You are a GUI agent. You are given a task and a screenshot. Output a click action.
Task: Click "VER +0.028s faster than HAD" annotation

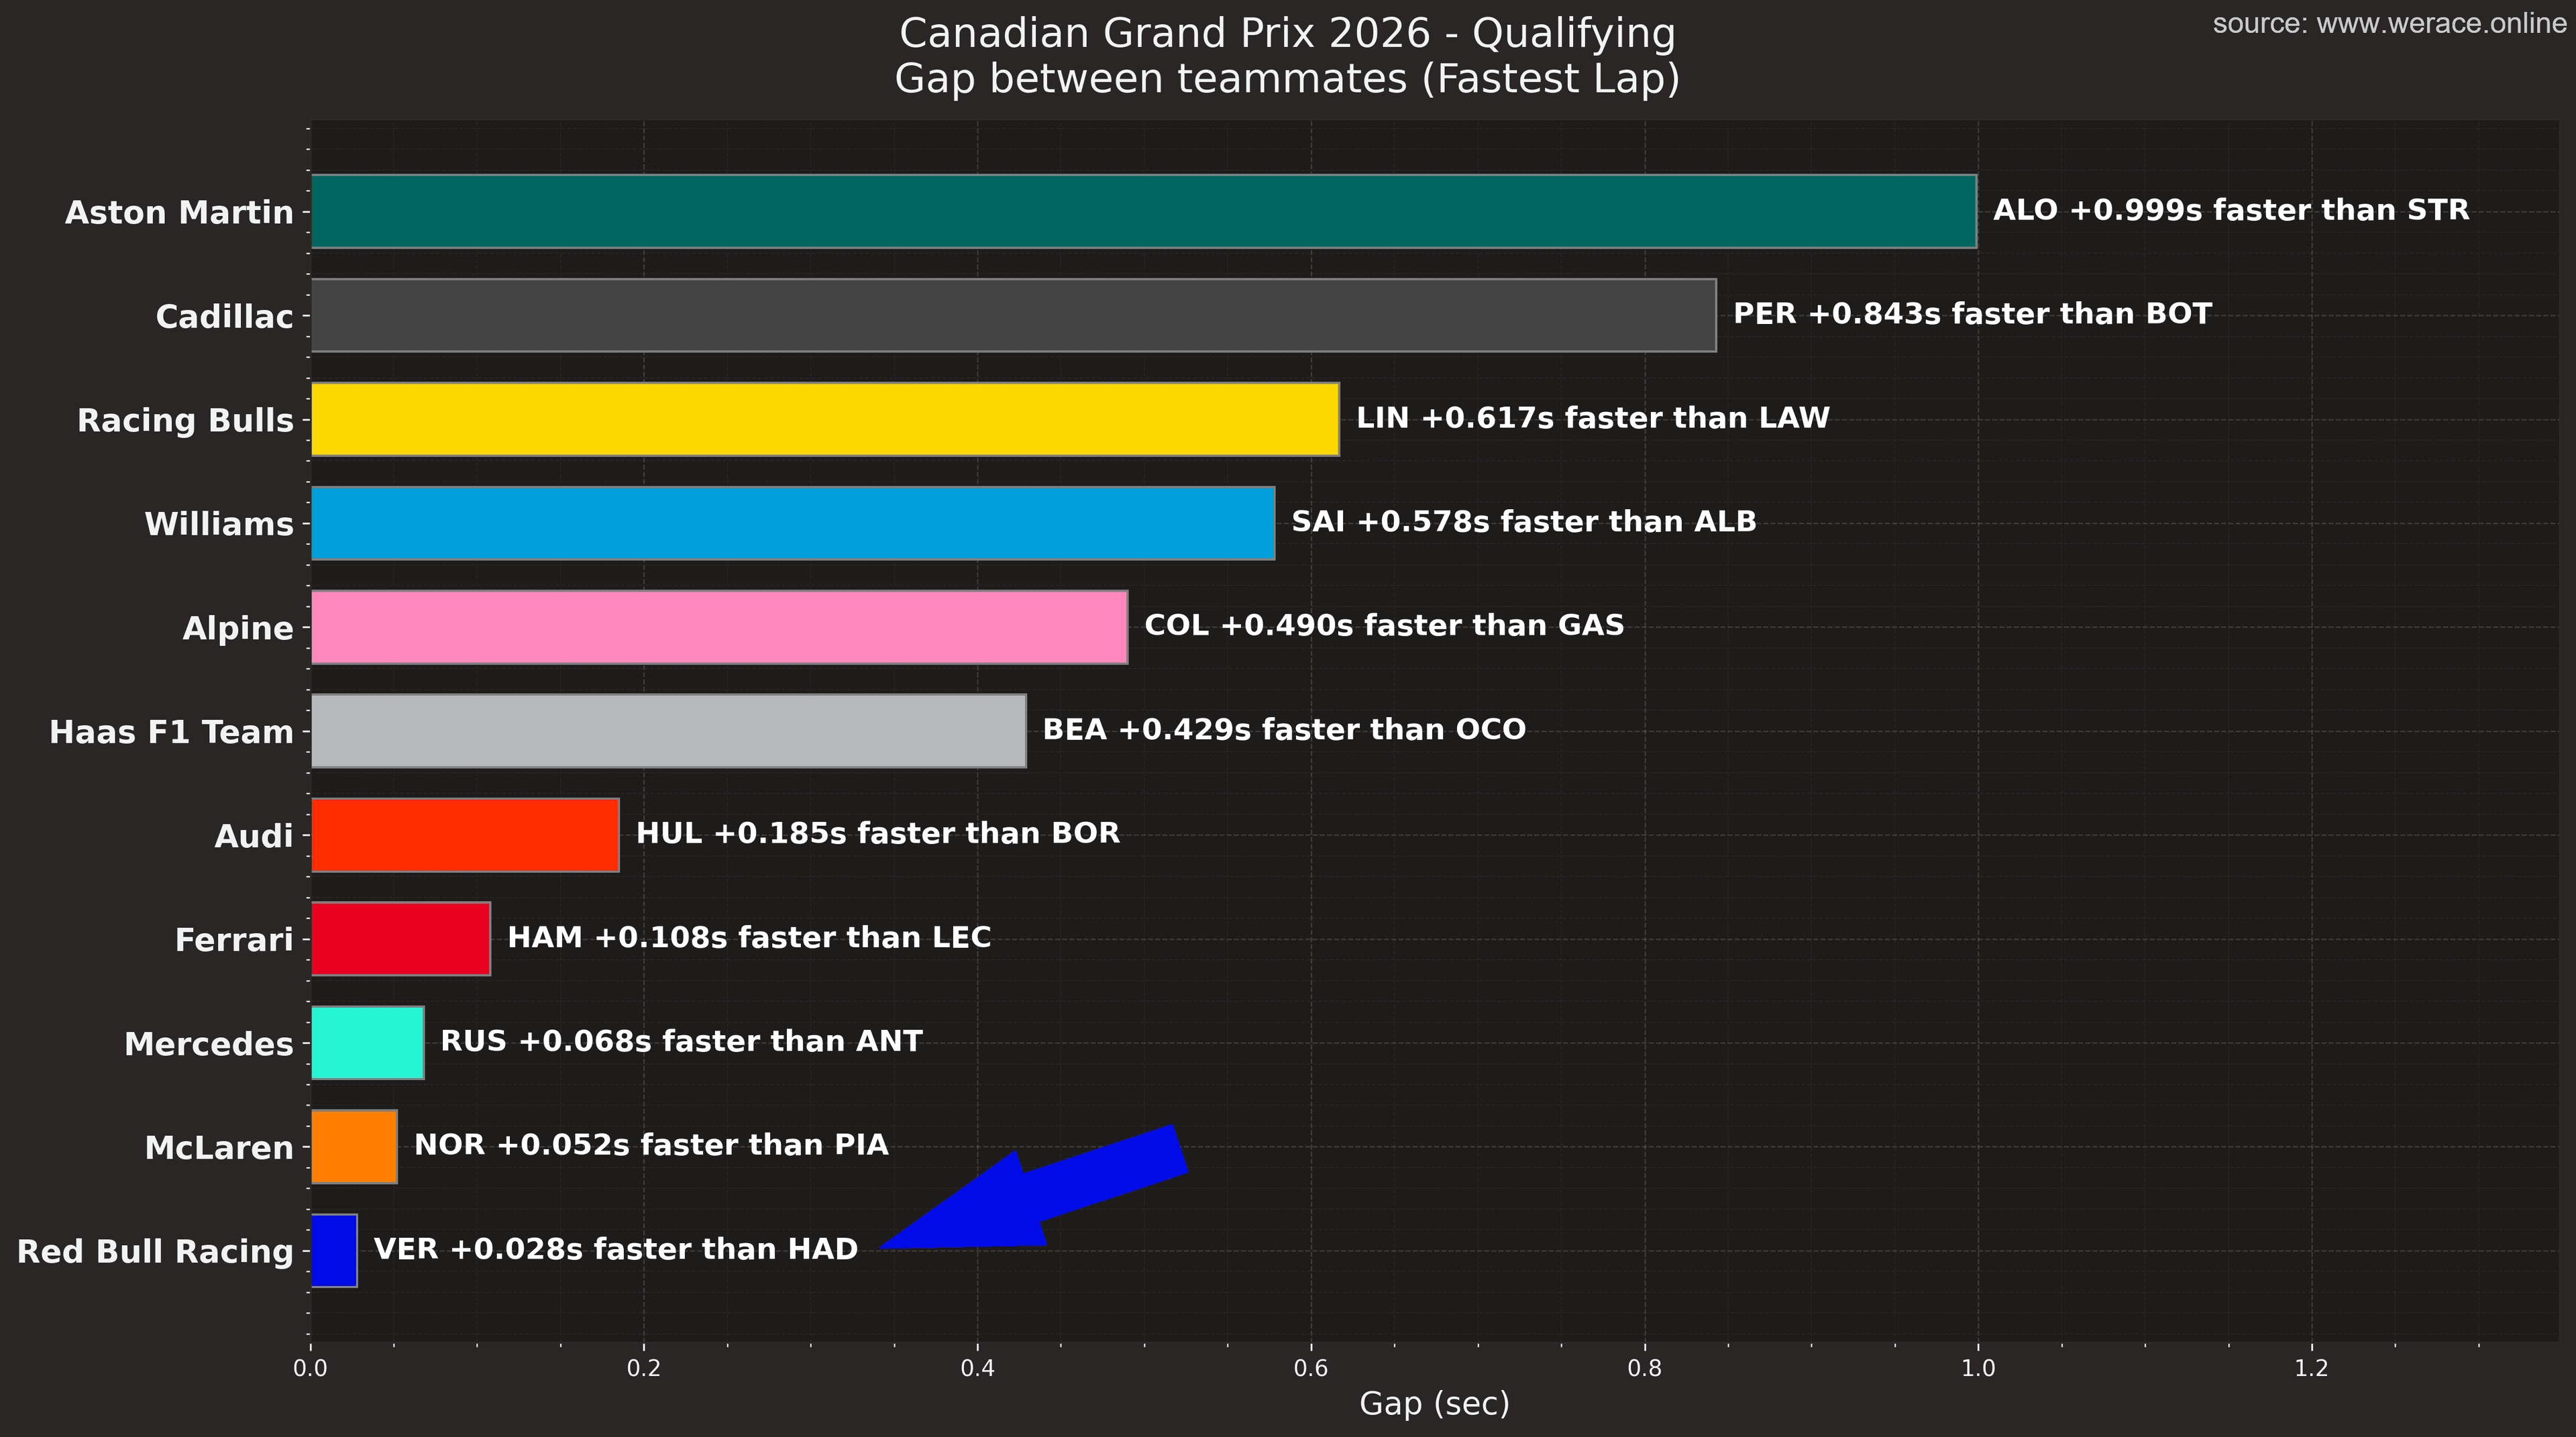tap(616, 1249)
